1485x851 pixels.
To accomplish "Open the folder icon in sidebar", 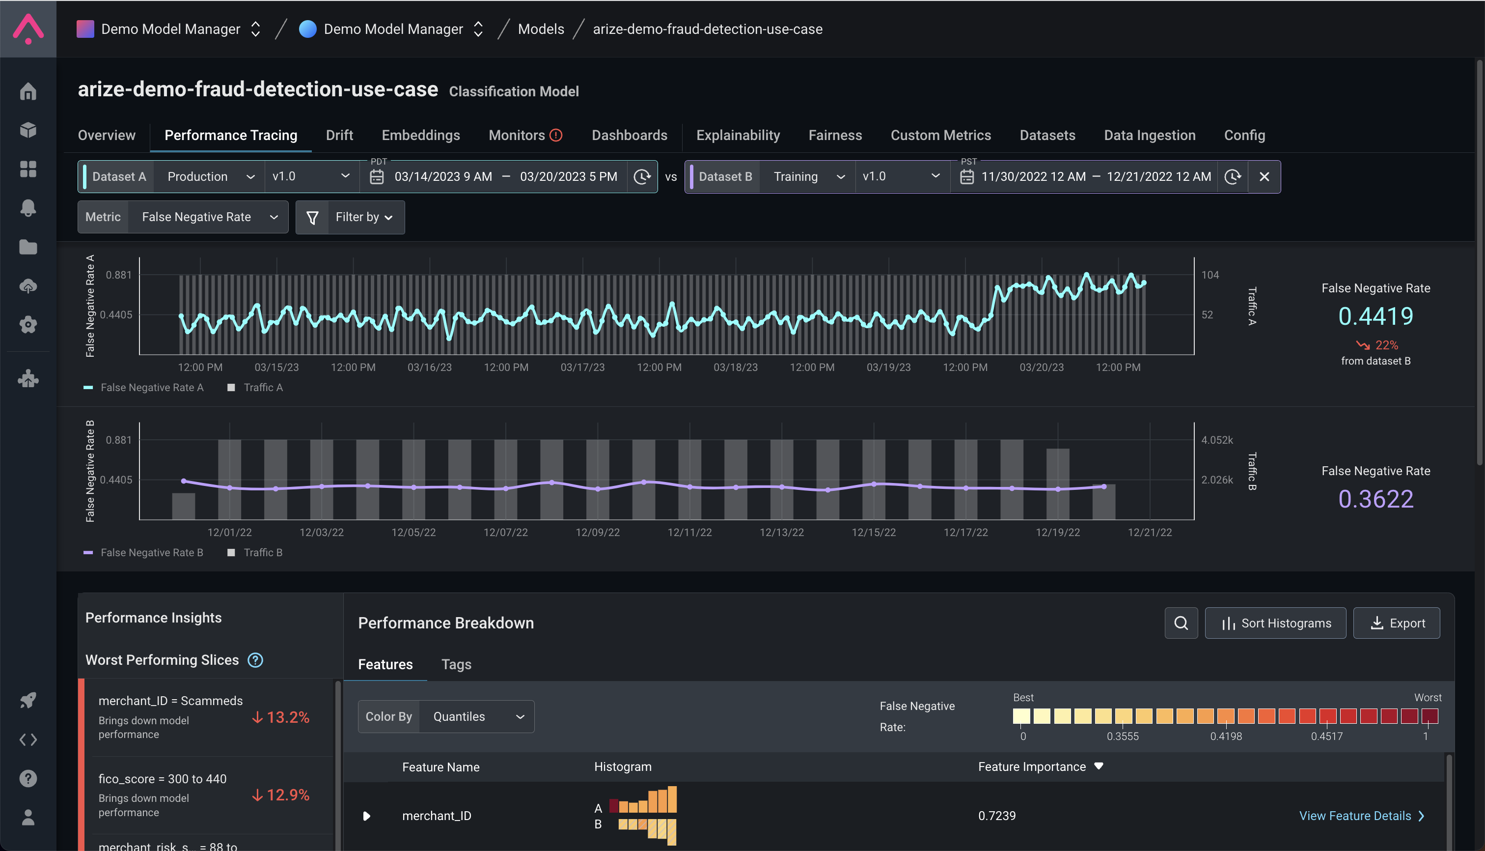I will pyautogui.click(x=28, y=247).
